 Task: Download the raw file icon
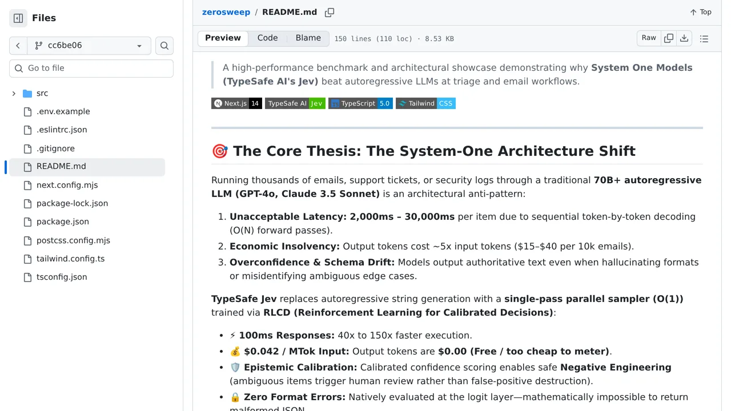pos(684,38)
